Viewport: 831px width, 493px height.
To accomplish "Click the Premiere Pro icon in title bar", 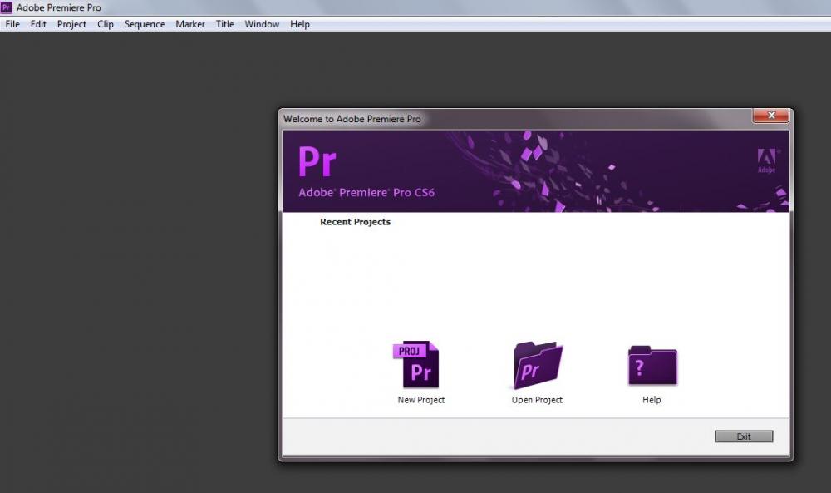I will pos(7,7).
